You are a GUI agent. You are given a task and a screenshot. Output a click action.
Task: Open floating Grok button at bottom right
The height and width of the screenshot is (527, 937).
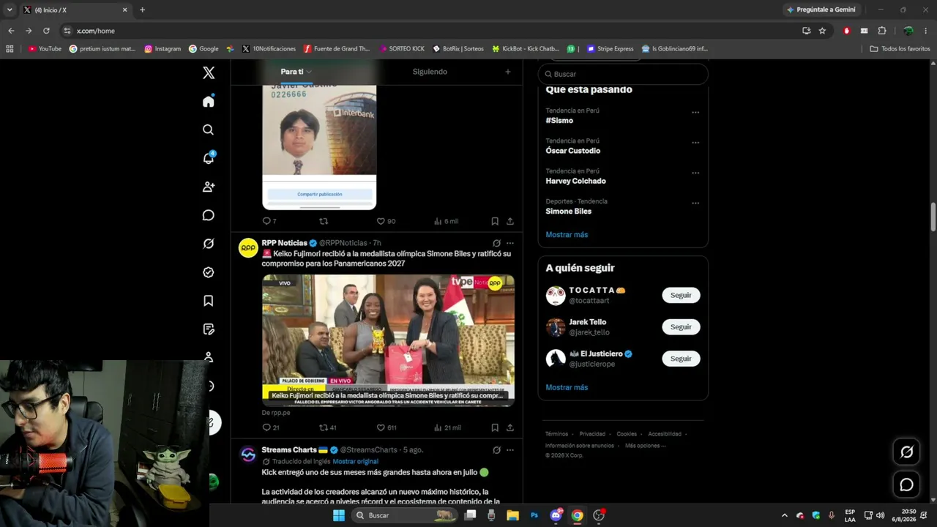[x=906, y=452]
